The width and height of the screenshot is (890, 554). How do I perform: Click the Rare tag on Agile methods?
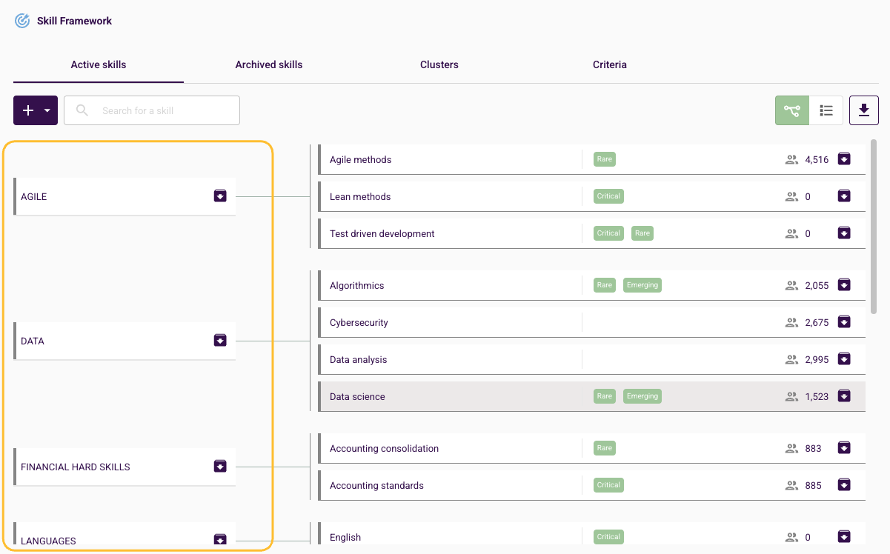pos(605,159)
